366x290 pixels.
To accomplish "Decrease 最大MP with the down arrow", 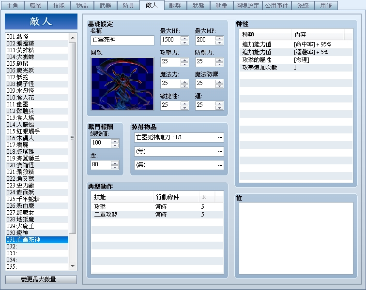I will tap(219, 43).
